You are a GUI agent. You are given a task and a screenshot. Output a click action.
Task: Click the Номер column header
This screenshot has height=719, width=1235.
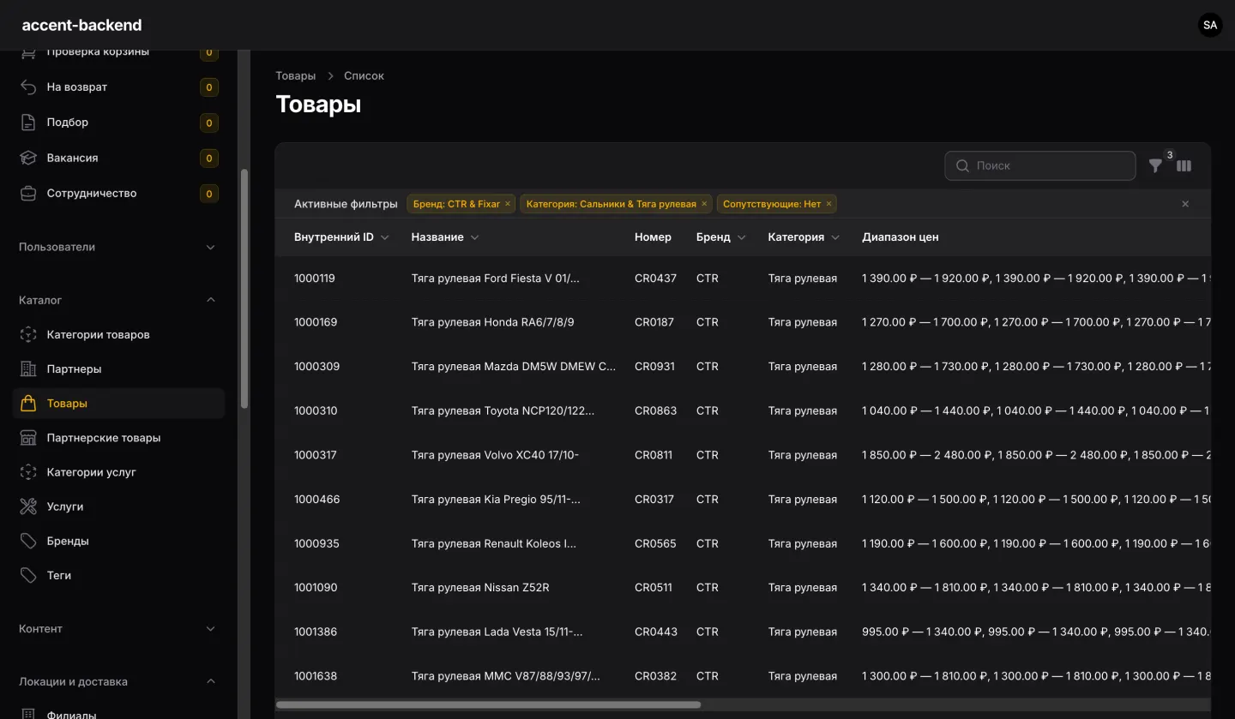(x=653, y=237)
